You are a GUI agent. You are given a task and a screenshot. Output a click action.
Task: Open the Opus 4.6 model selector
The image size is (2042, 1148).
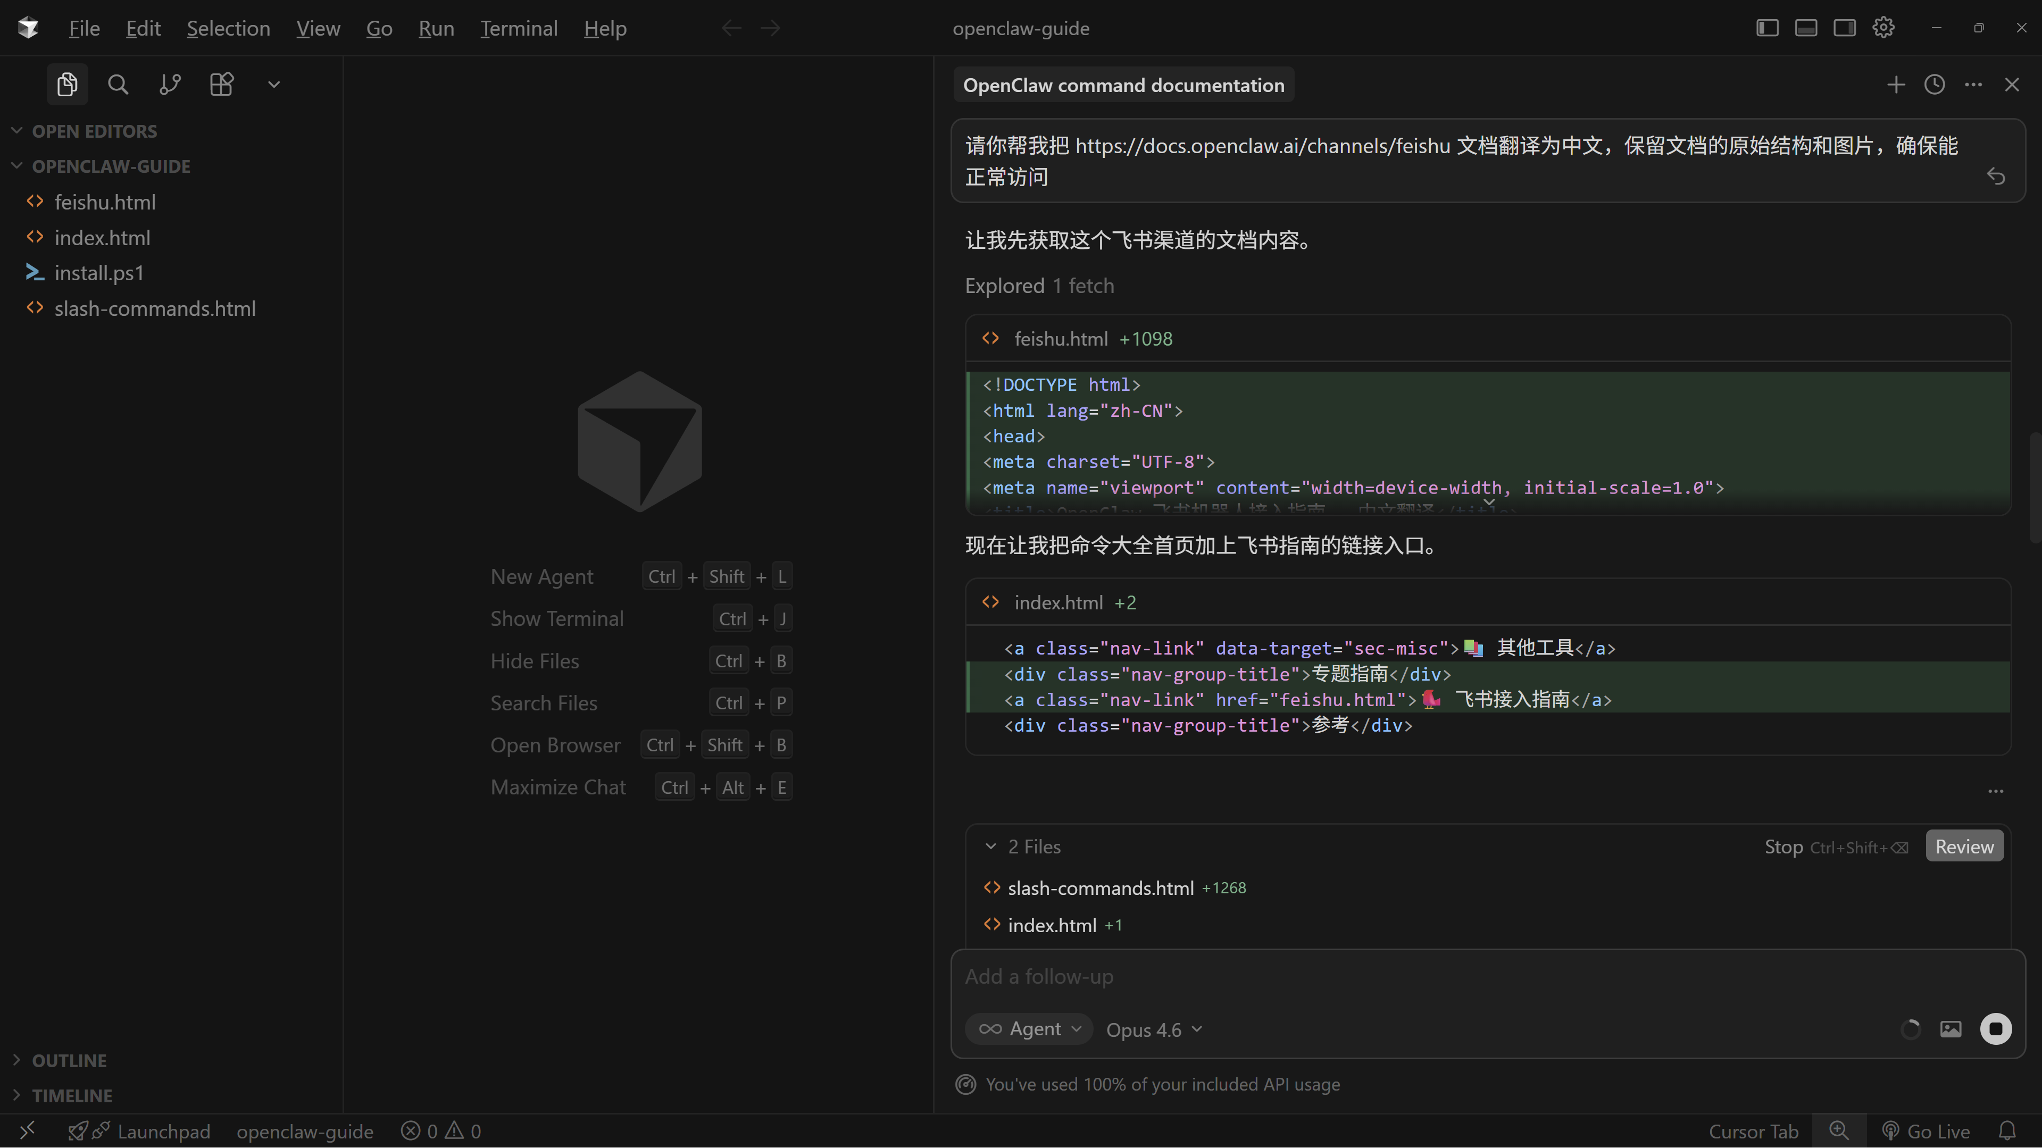pyautogui.click(x=1154, y=1029)
